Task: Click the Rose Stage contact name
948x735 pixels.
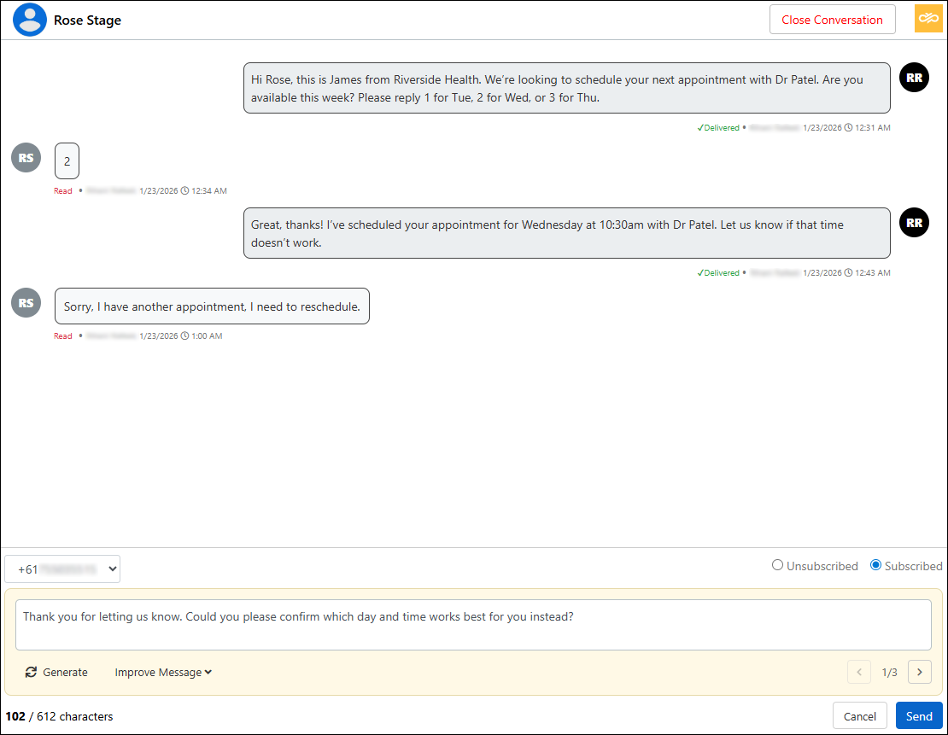Action: click(88, 20)
